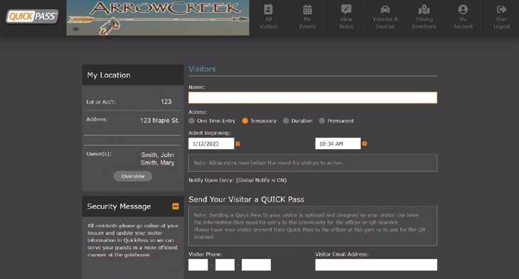
Task: Open My Events calendar
Action: click(307, 16)
